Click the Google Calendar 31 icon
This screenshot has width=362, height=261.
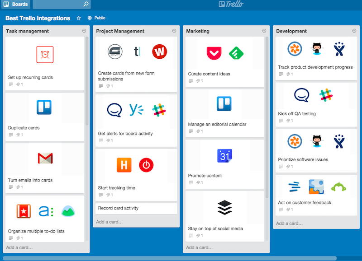(224, 156)
